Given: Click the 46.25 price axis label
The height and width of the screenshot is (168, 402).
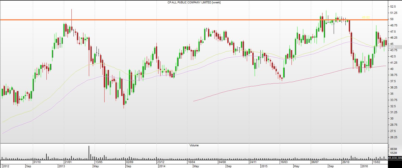Looking at the screenshot, I should (x=394, y=38).
